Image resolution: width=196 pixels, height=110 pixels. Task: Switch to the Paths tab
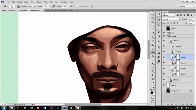pyautogui.click(x=179, y=12)
